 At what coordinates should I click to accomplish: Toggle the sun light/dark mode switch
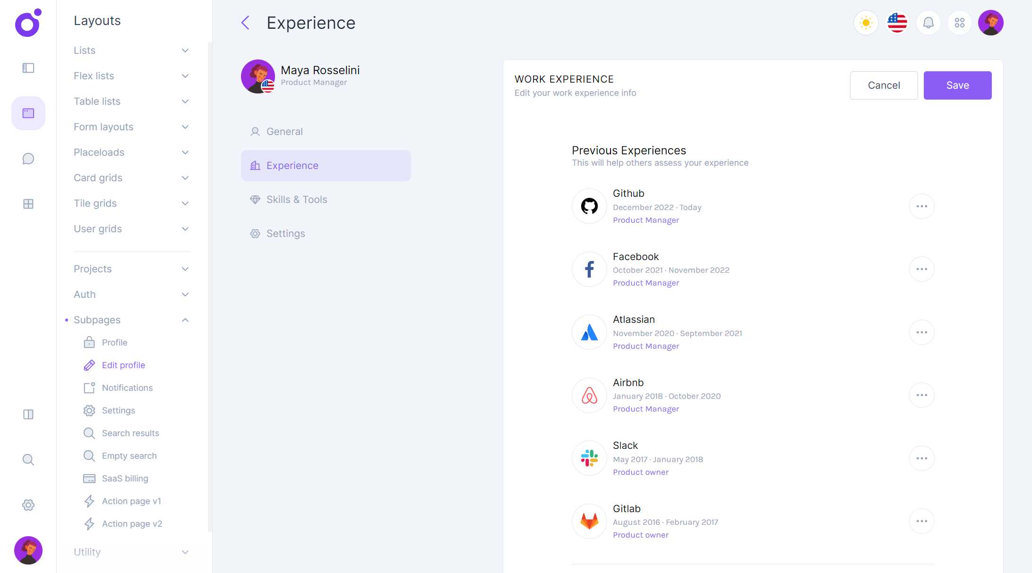866,23
